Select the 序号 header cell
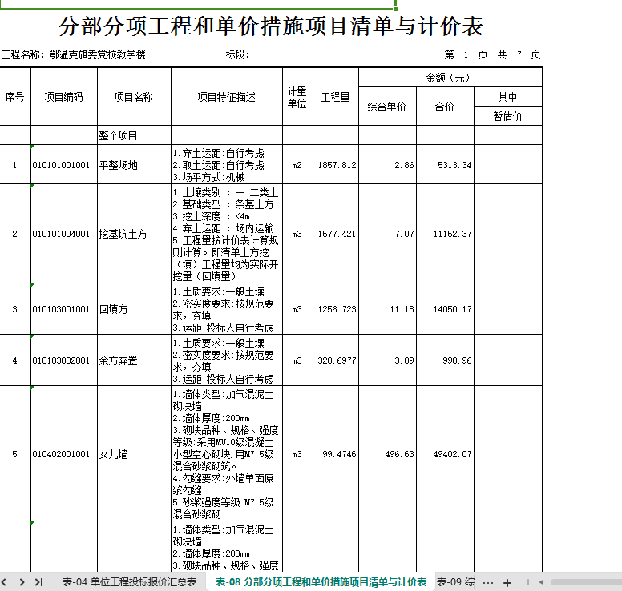The height and width of the screenshot is (591, 622). point(15,97)
